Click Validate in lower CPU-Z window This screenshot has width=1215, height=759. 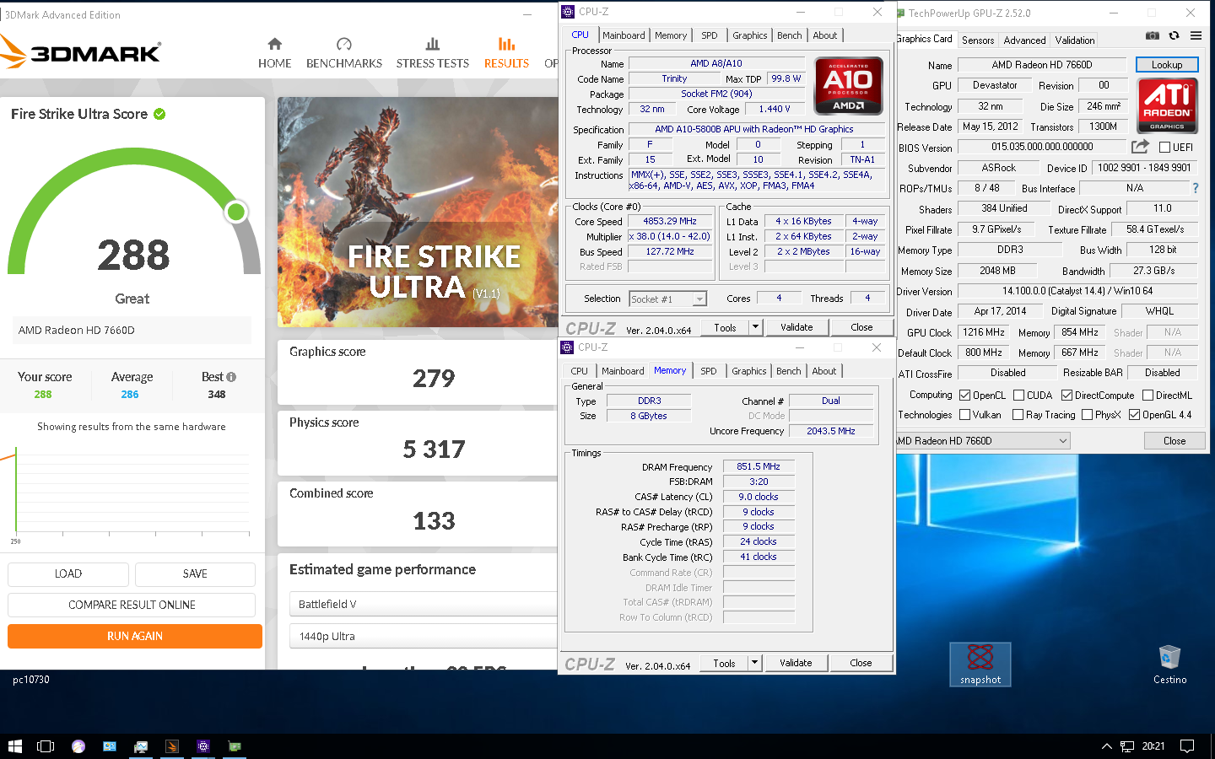pos(796,663)
